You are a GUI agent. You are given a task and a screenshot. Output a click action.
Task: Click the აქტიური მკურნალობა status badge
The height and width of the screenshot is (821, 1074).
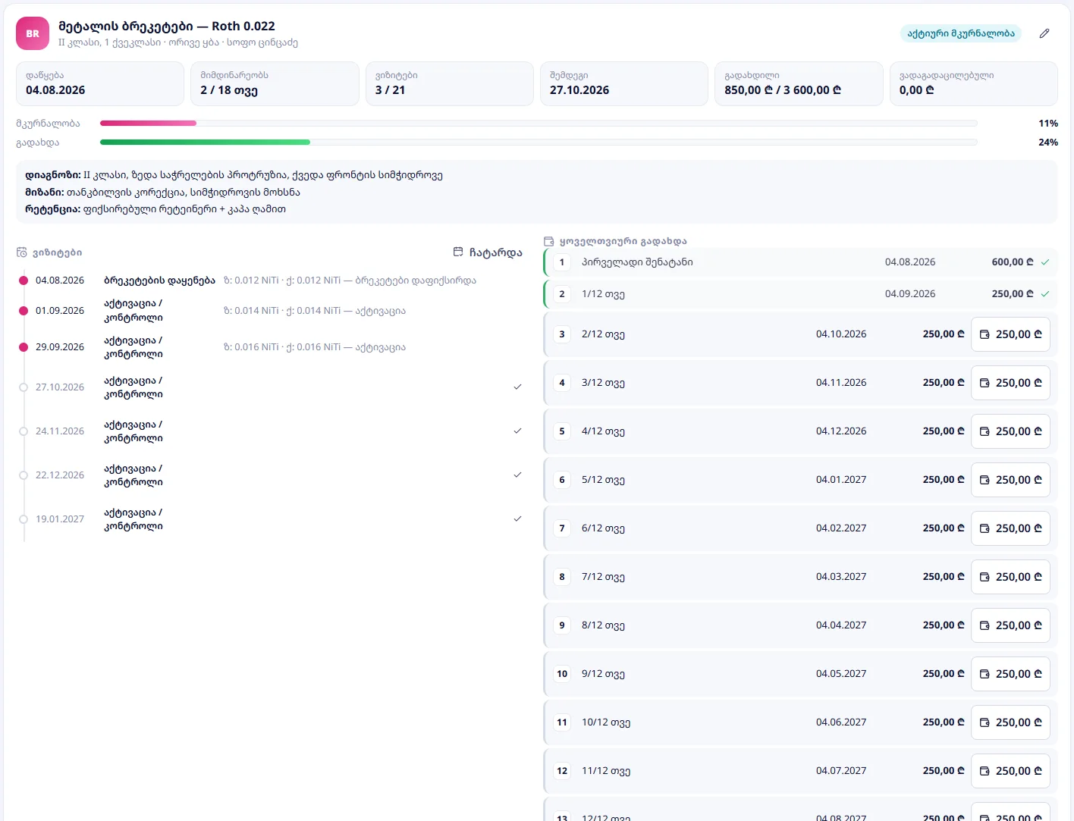[961, 33]
